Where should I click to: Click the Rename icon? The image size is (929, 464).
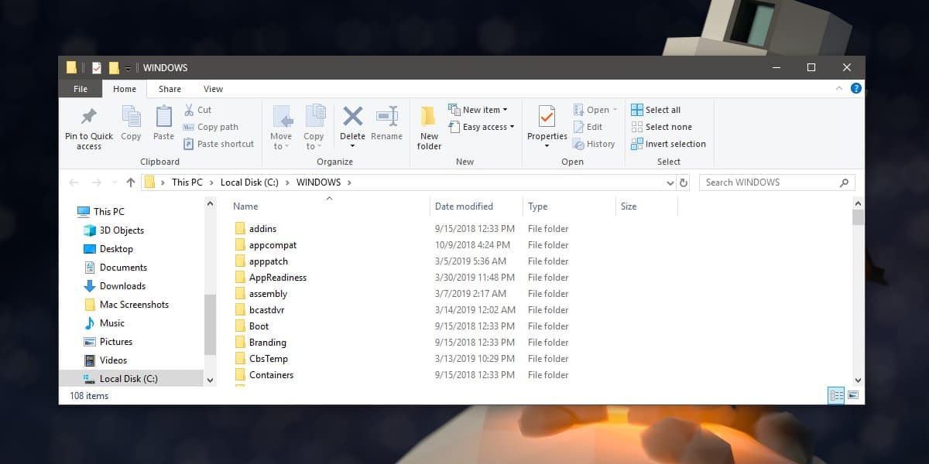click(386, 116)
